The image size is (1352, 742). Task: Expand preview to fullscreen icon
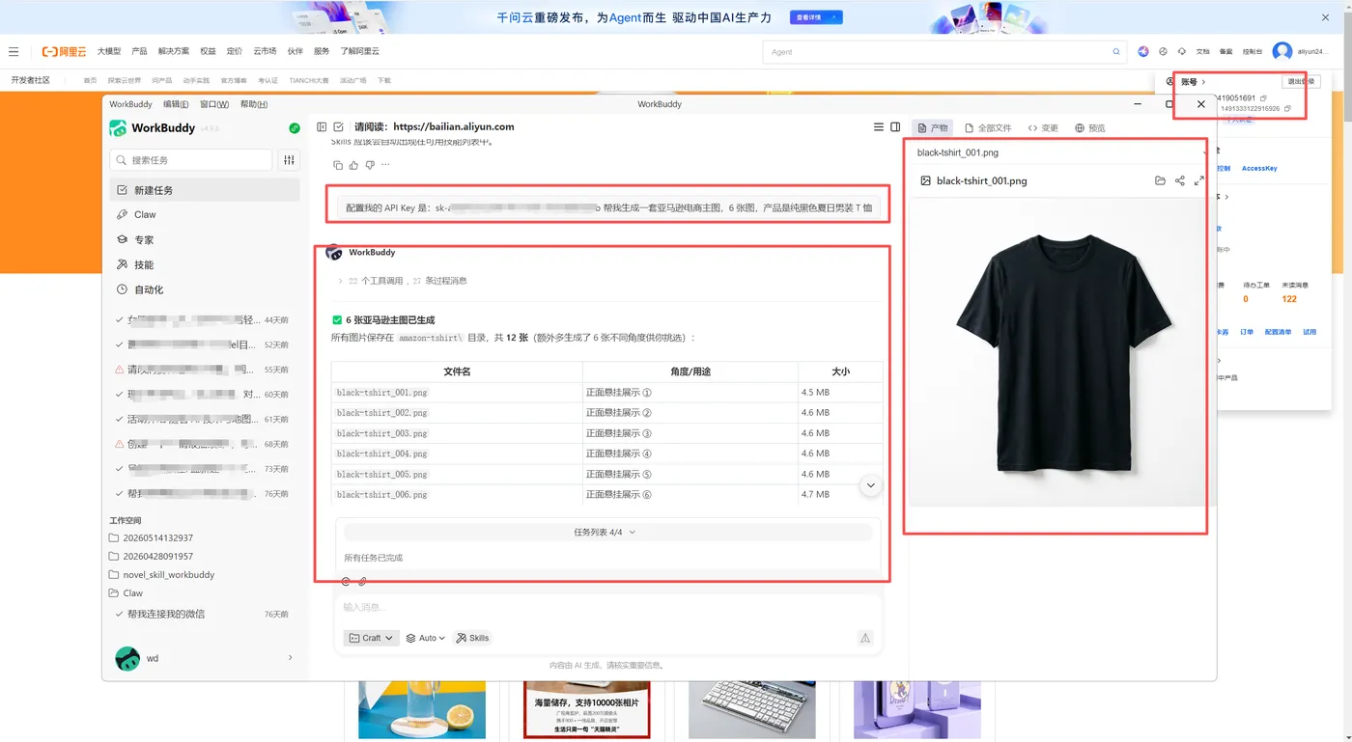1198,180
